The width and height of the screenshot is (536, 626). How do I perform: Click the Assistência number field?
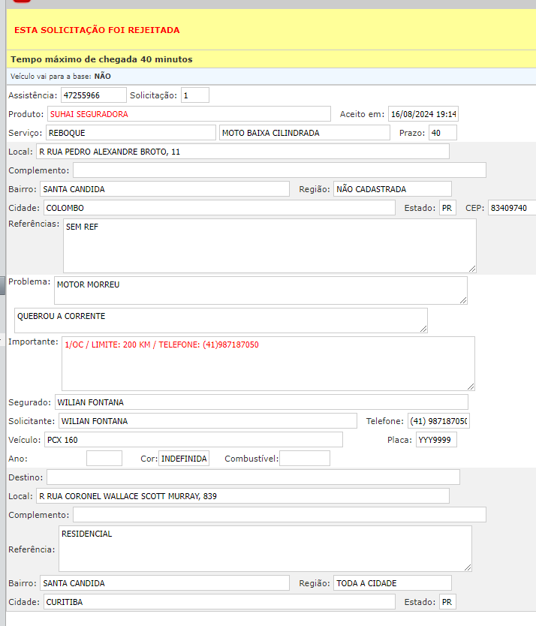(x=94, y=95)
